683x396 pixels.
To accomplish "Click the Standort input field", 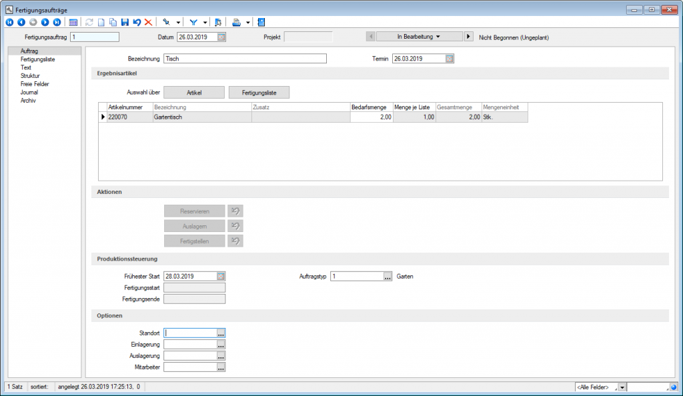I will [x=190, y=333].
